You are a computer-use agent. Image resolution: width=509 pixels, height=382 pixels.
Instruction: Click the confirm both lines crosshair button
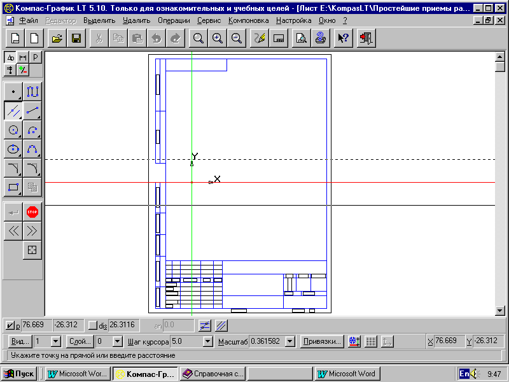point(32,250)
